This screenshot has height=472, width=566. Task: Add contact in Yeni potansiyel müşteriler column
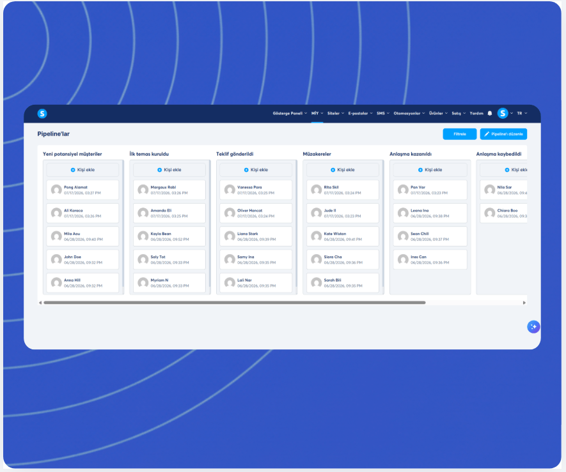83,170
